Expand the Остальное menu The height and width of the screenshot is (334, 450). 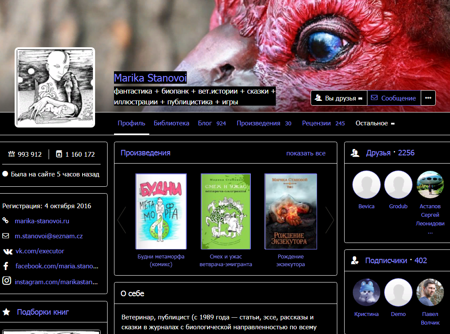375,123
